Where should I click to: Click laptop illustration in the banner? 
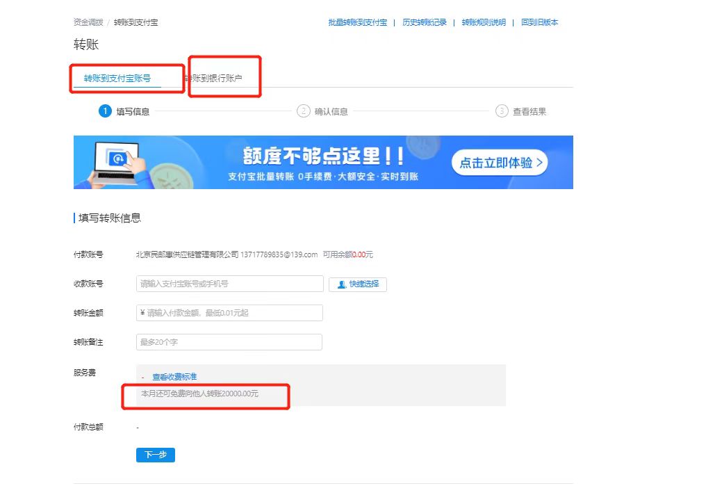point(117,163)
